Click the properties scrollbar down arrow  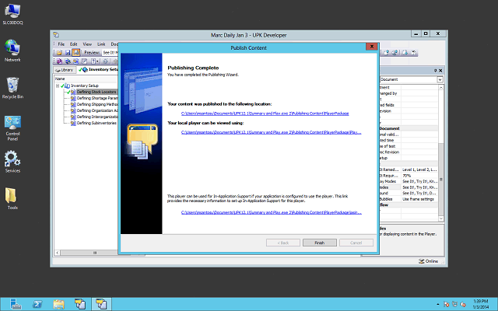[441, 218]
